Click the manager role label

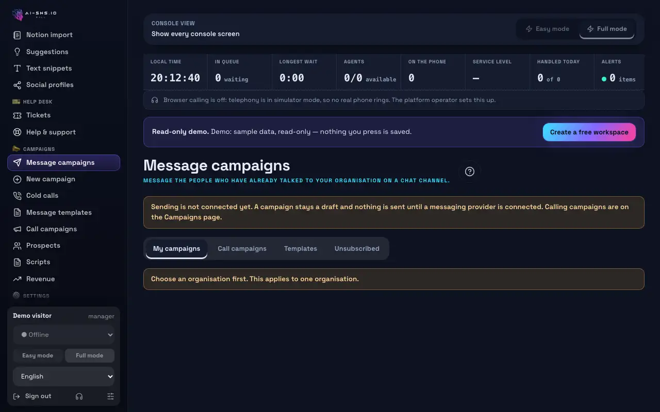tap(102, 316)
